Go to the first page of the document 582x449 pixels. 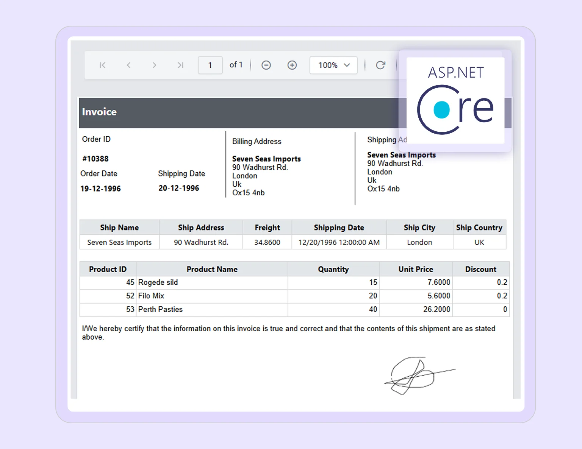(102, 65)
